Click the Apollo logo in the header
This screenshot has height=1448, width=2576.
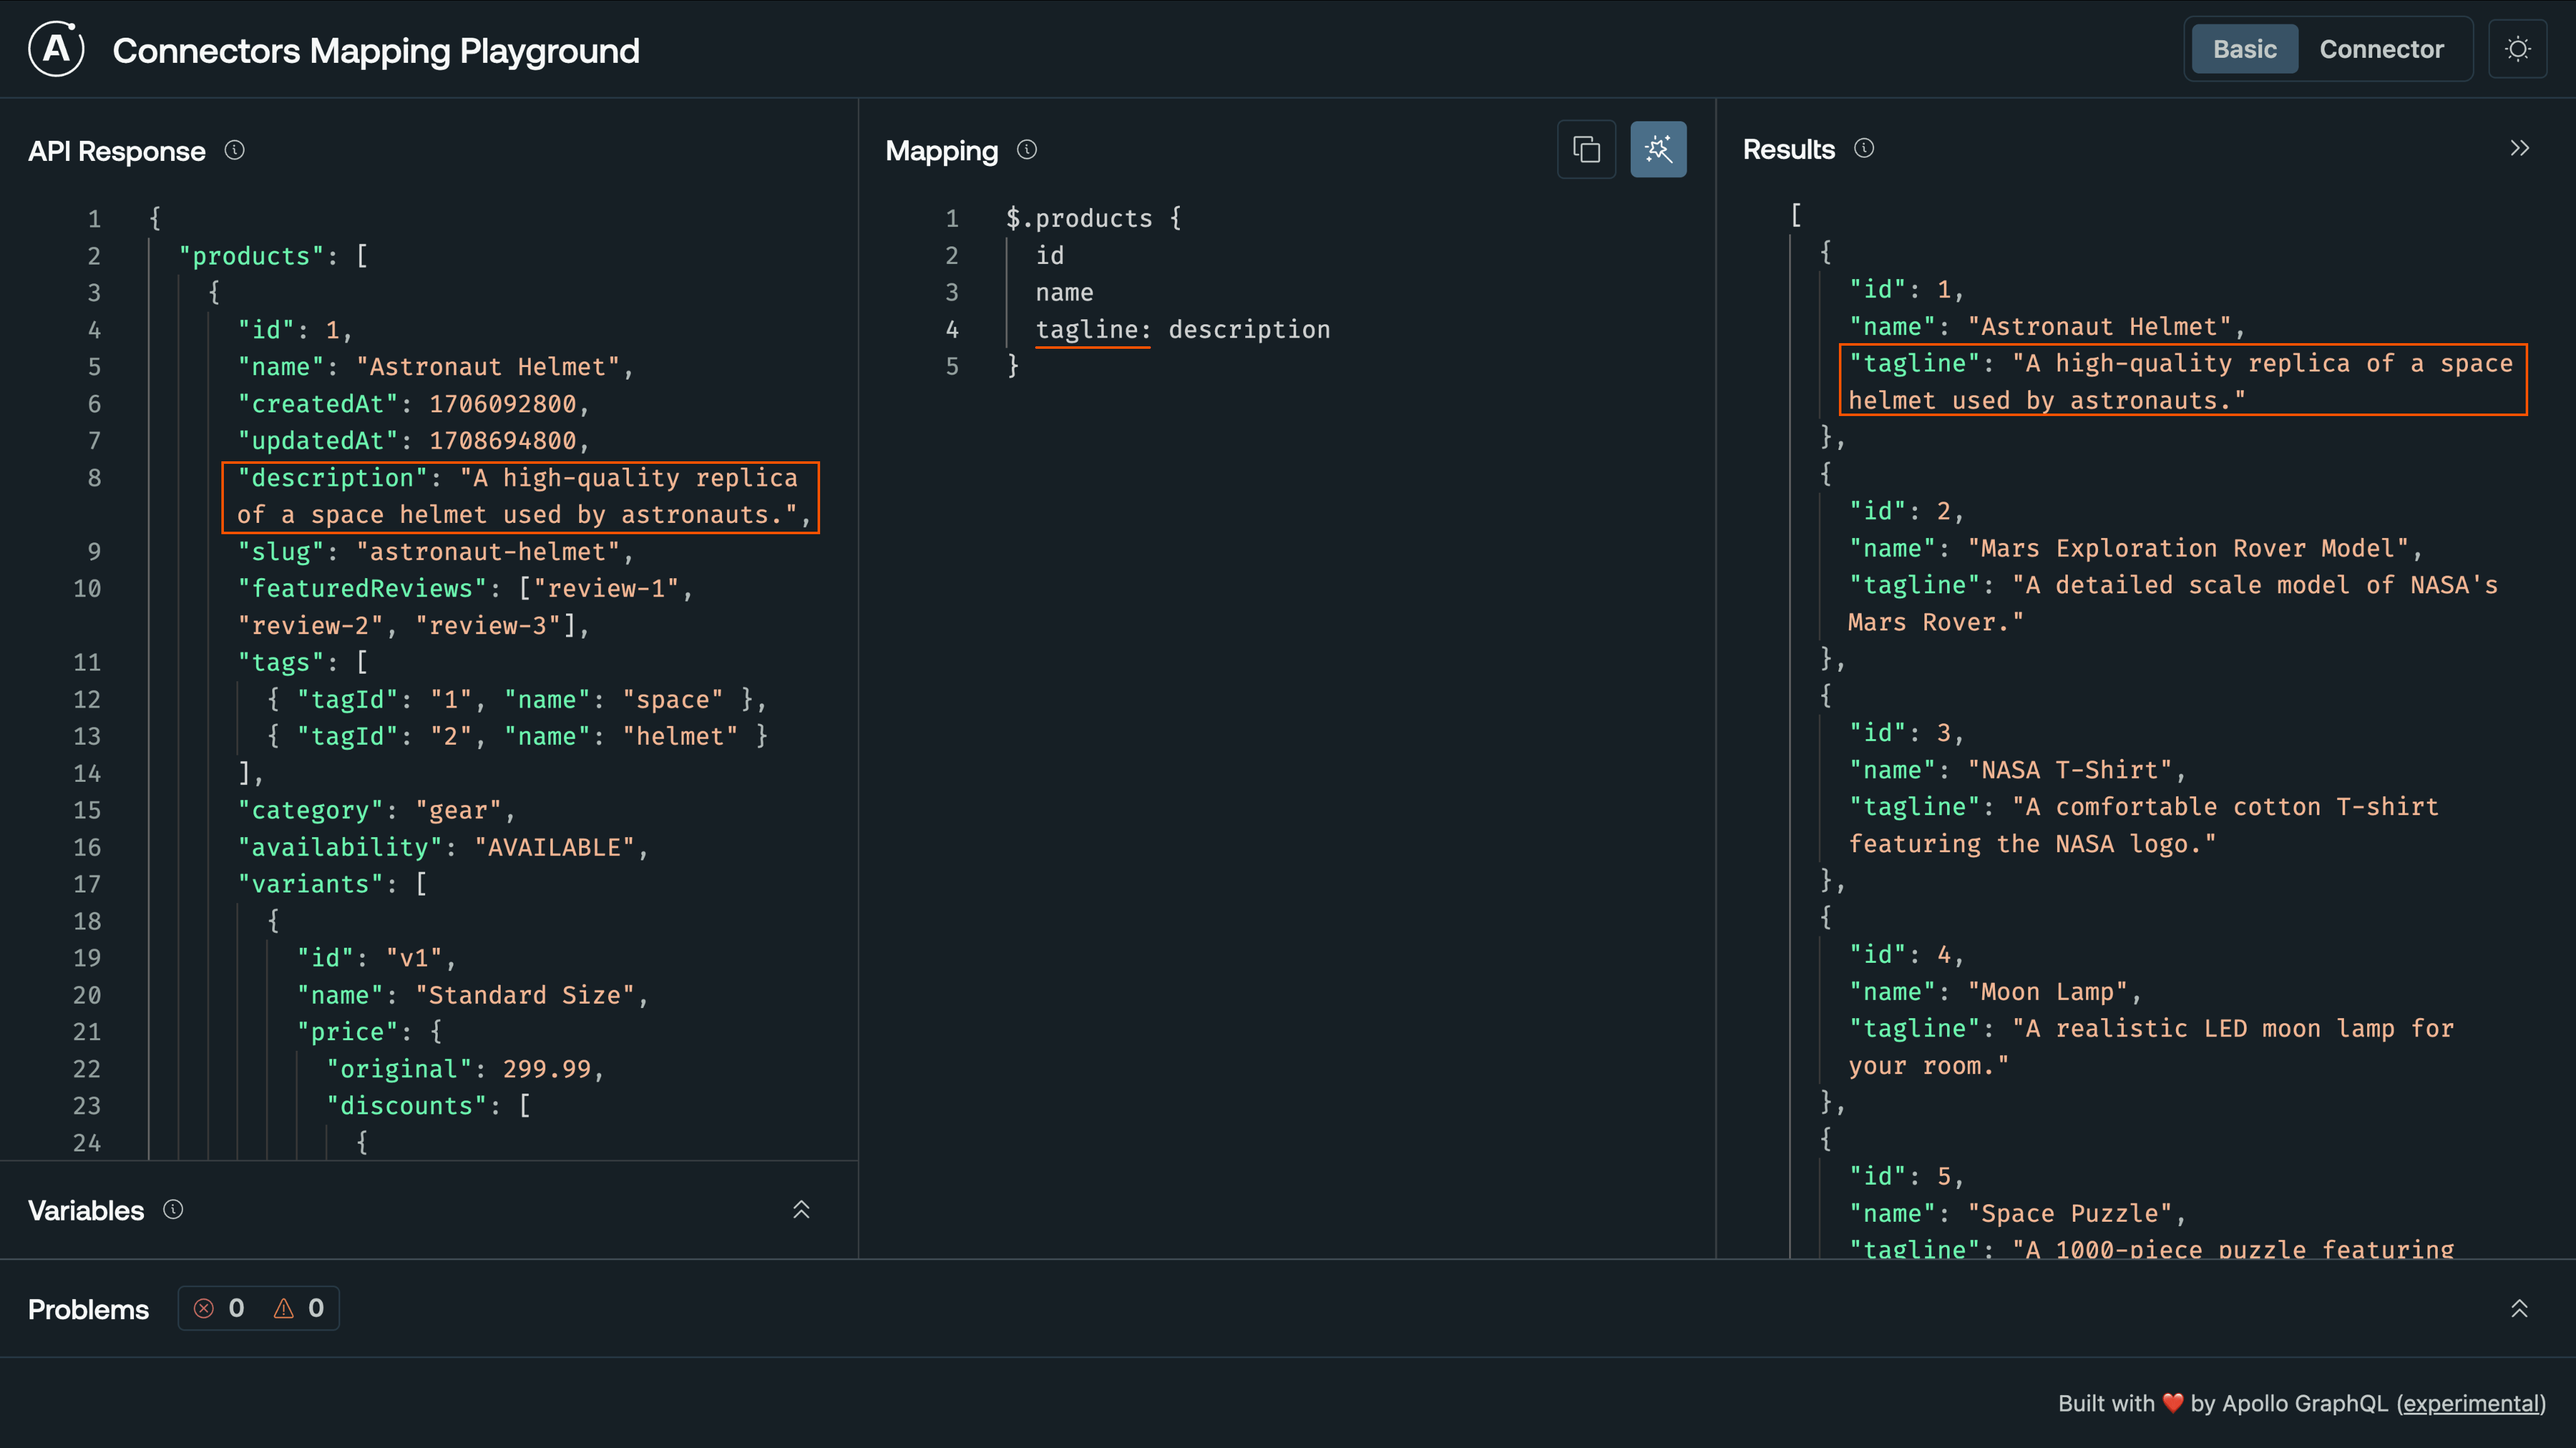55,48
